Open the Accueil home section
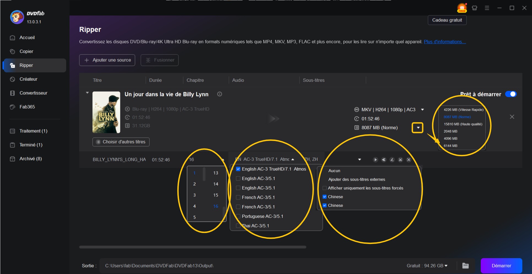The height and width of the screenshot is (274, 532). tap(27, 37)
